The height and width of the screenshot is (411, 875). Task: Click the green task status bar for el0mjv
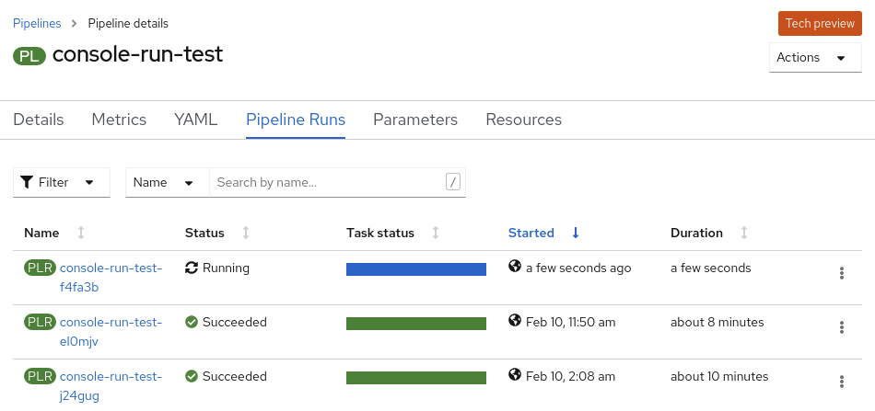(416, 324)
